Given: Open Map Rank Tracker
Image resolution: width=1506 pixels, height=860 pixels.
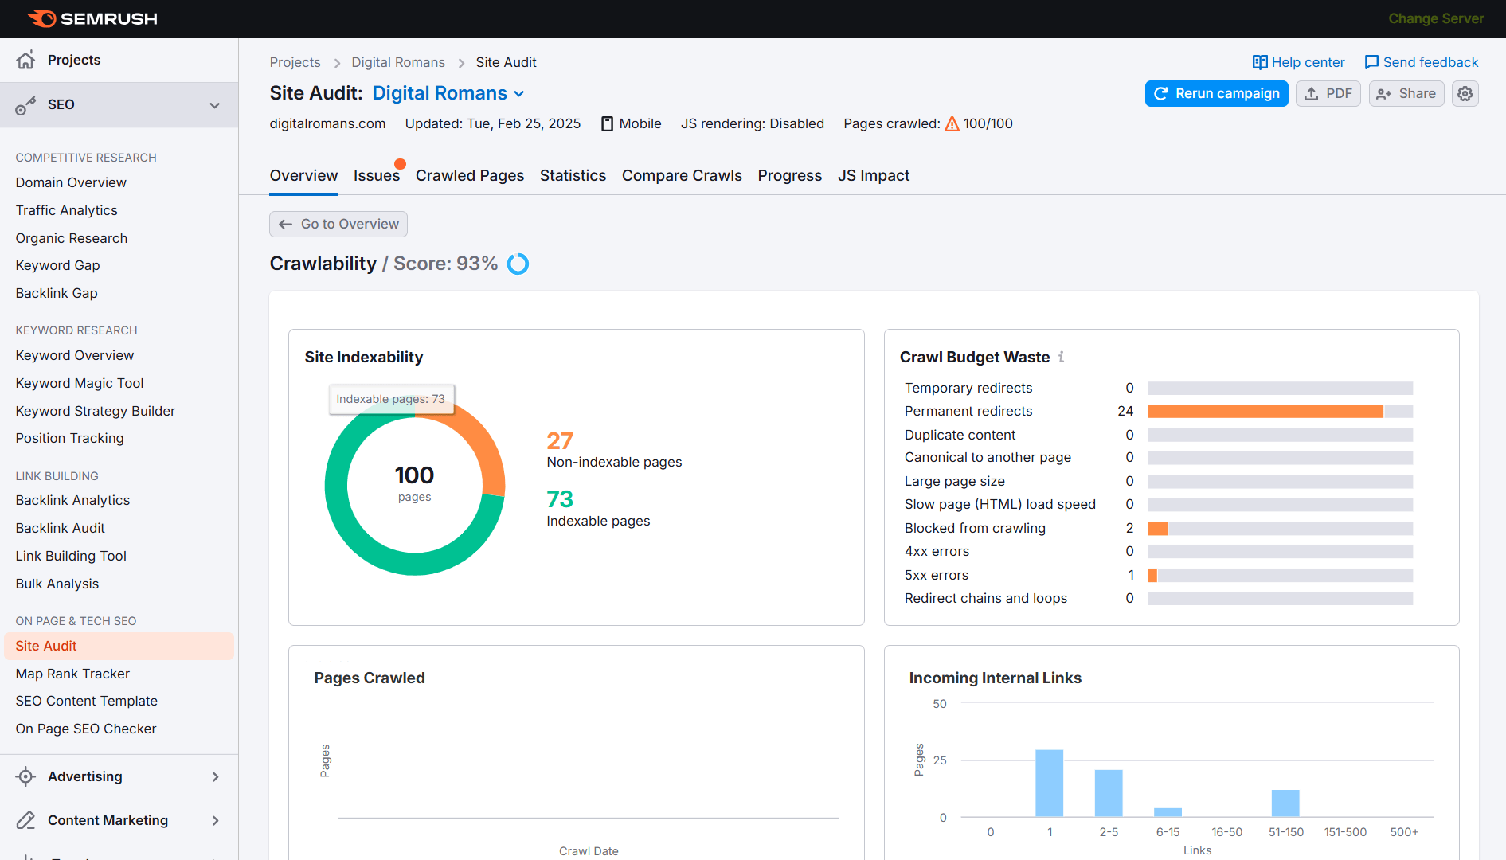Looking at the screenshot, I should pos(72,674).
